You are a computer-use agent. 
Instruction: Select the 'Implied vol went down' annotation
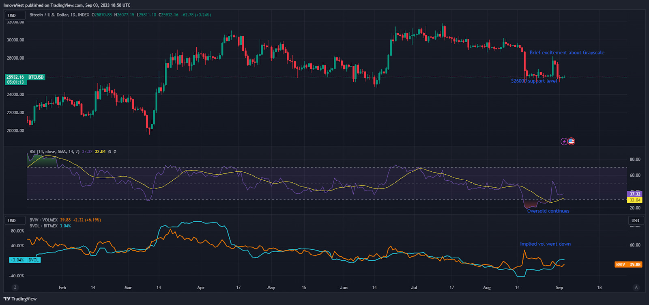click(545, 244)
